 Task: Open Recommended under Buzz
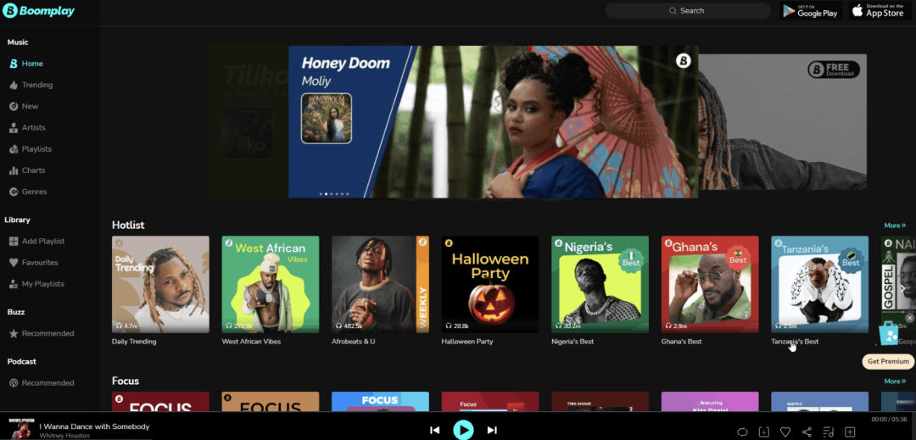pos(42,334)
